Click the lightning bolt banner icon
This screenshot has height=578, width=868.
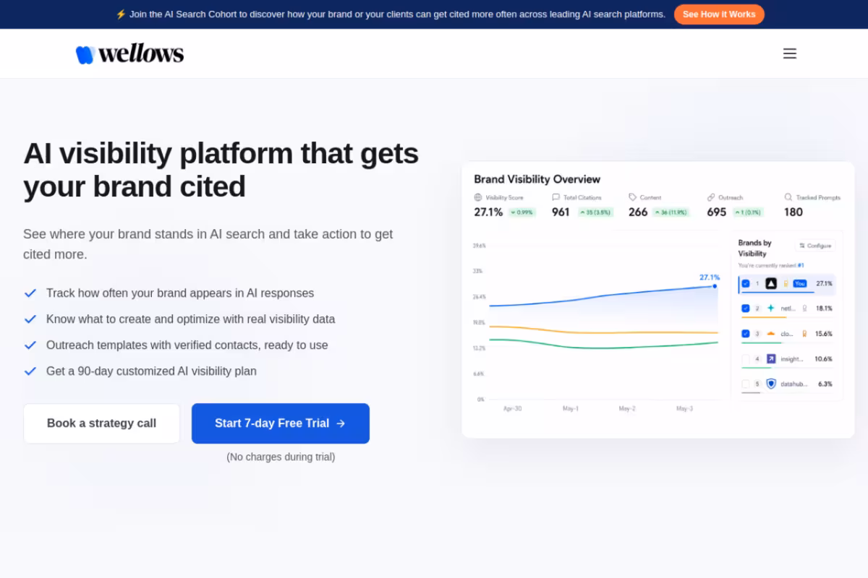(121, 14)
